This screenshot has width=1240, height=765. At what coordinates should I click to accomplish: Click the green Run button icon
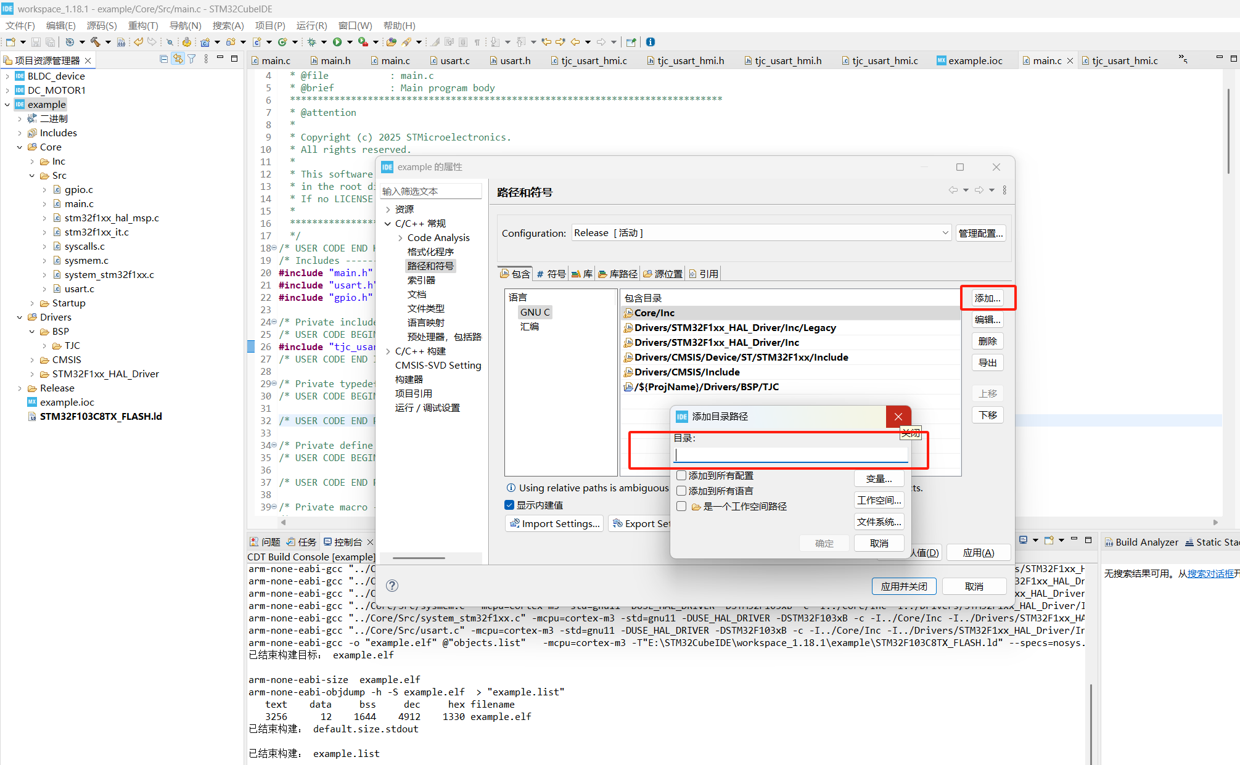337,42
